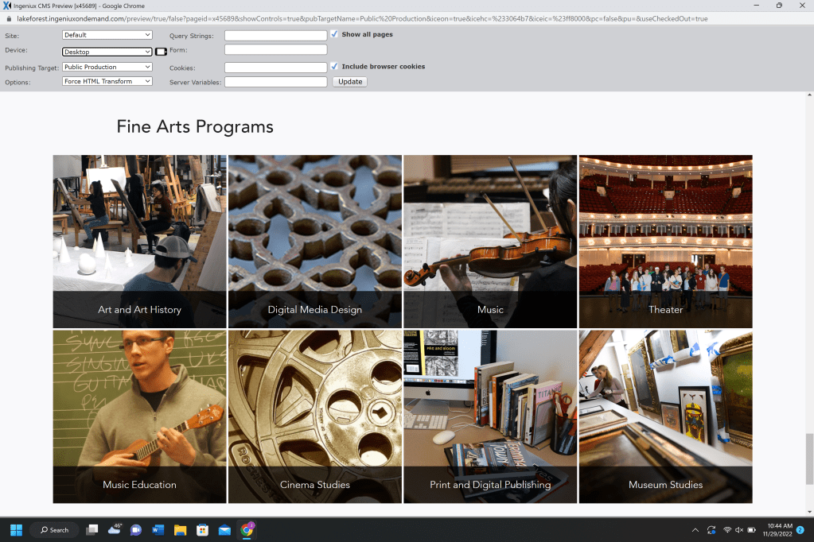Open File Explorer from the taskbar
The image size is (814, 542).
pos(180,530)
